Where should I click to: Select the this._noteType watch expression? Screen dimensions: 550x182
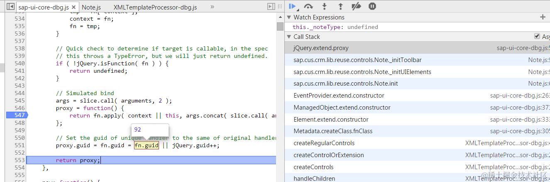coord(335,27)
